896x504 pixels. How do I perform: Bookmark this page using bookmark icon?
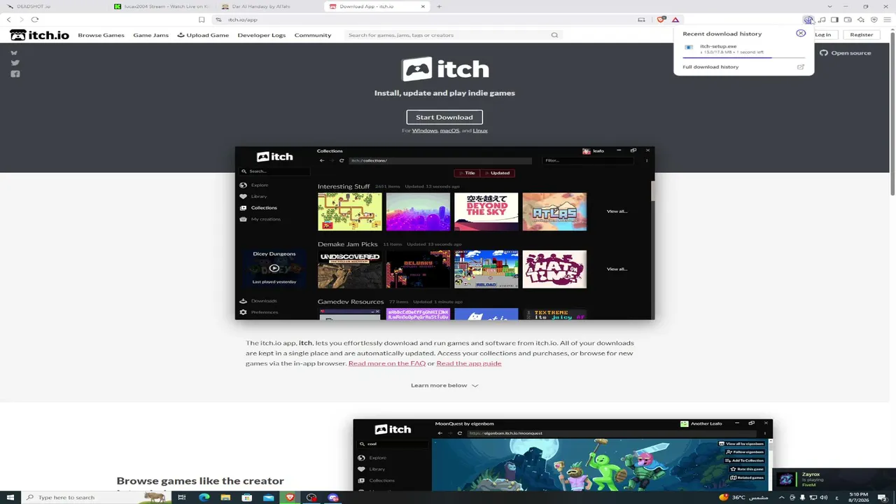[x=202, y=20]
